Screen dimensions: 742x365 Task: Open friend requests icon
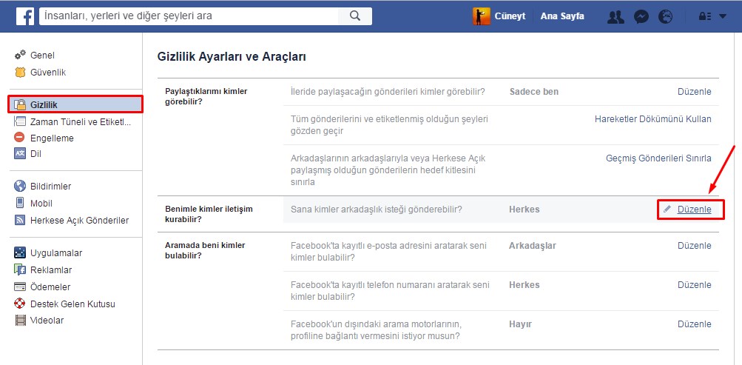[x=615, y=16]
